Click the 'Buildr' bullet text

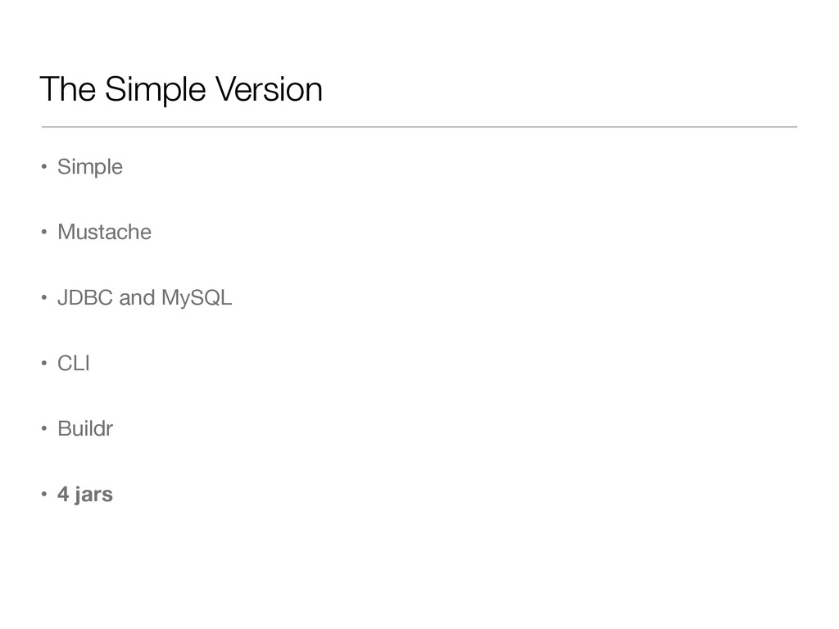pyautogui.click(x=85, y=429)
